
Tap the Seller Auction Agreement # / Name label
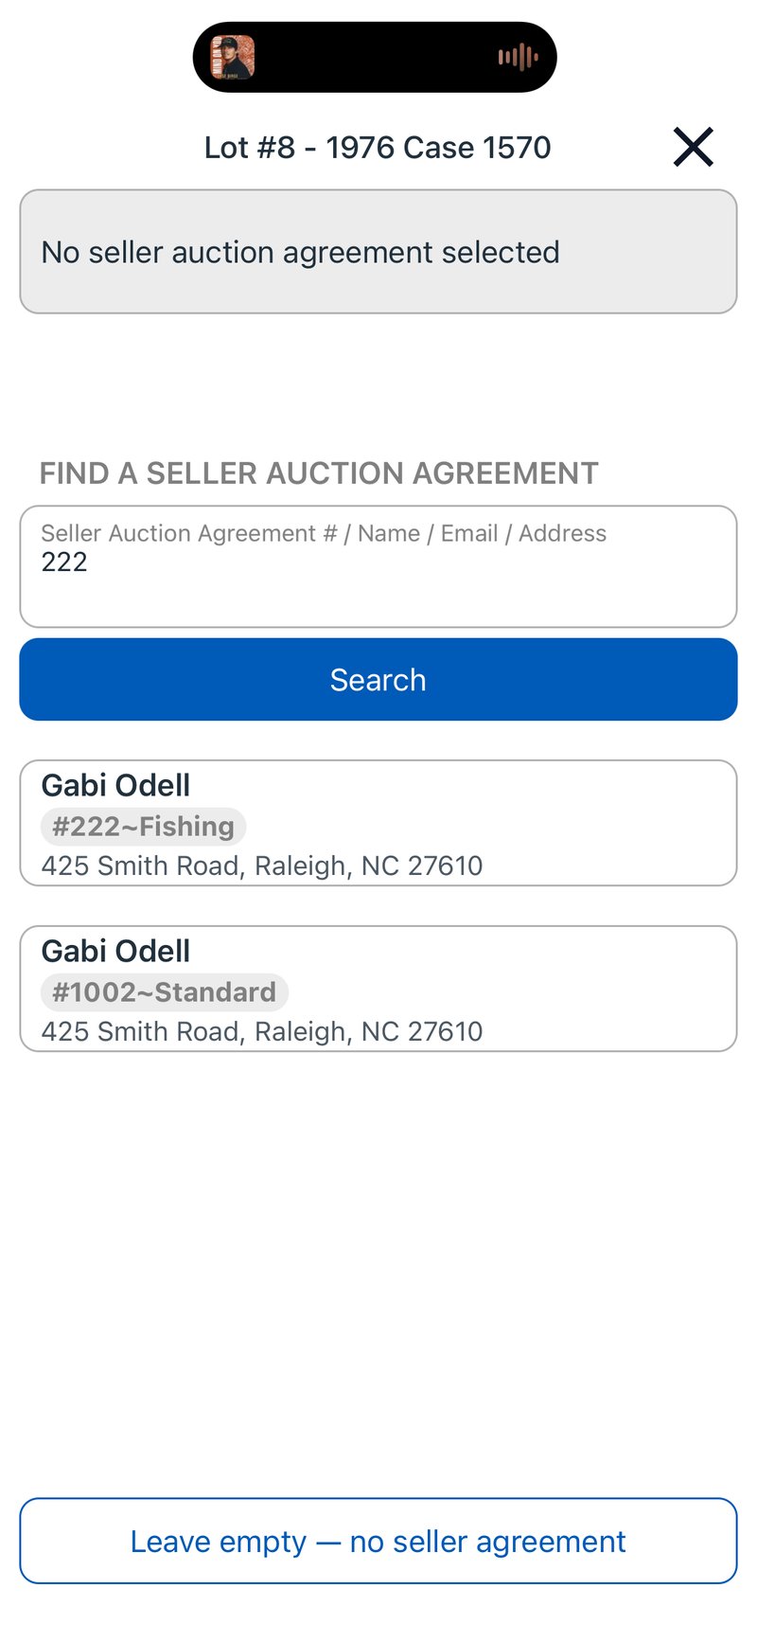point(230,533)
